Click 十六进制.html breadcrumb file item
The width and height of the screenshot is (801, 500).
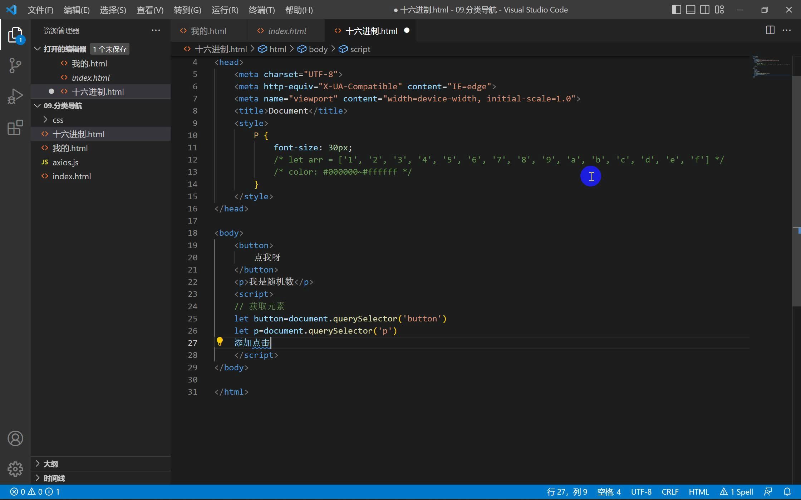[x=215, y=49]
